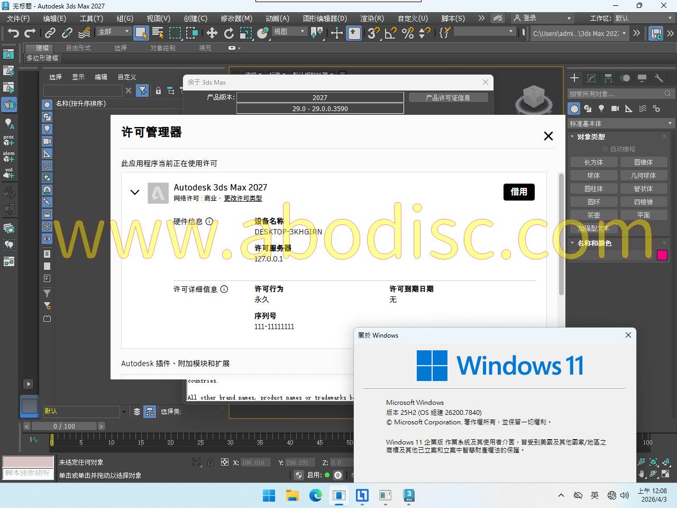Select the Cameras category in command panel

pos(615,108)
